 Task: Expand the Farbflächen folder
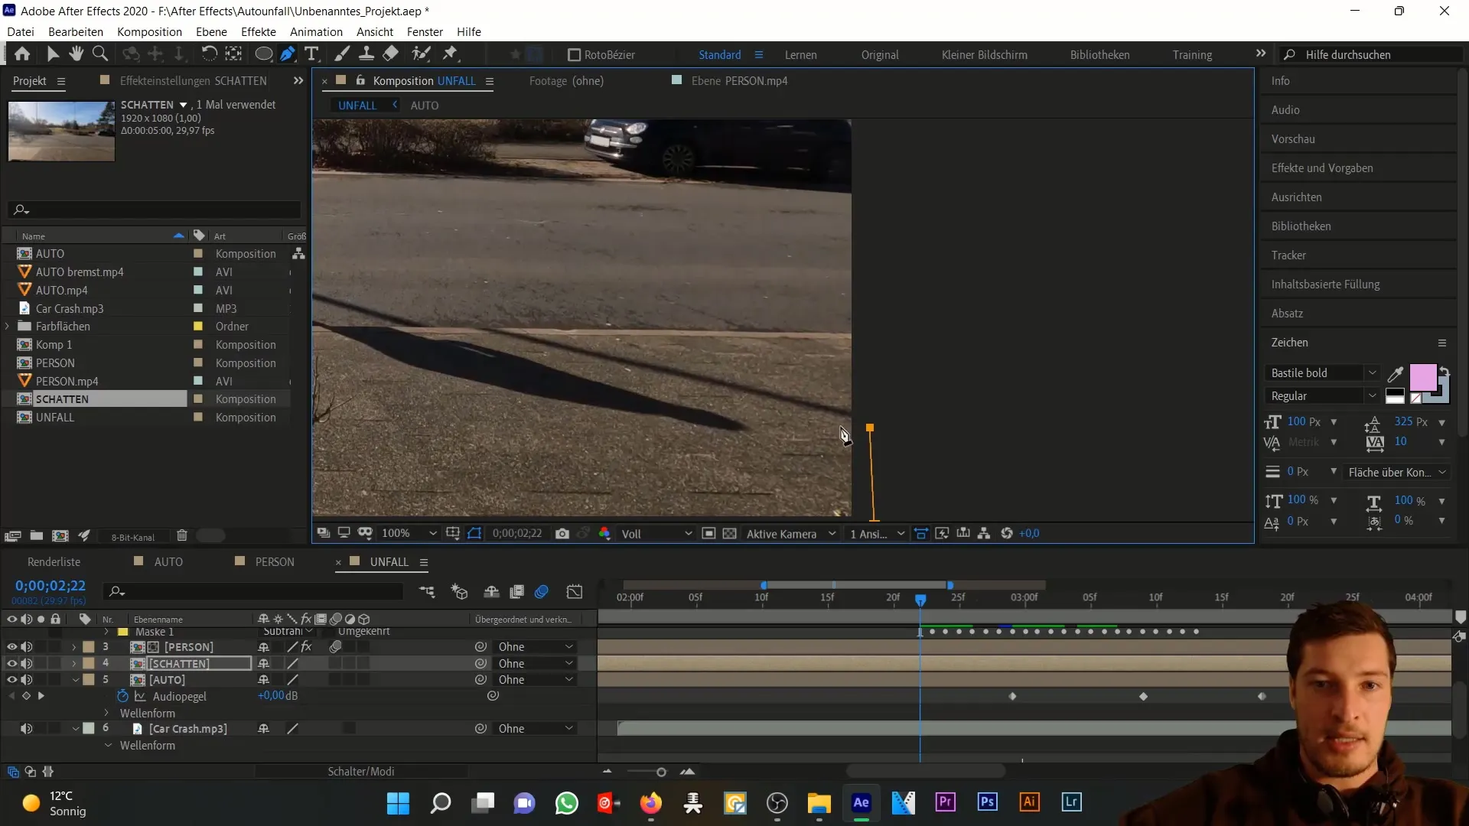point(8,327)
